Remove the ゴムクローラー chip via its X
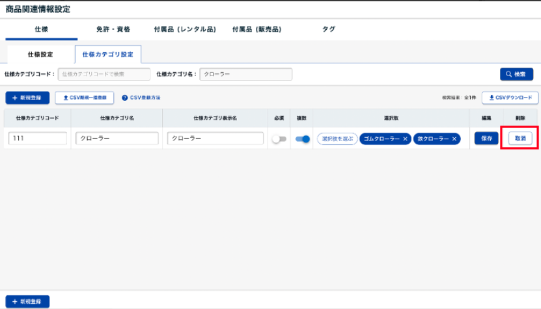The width and height of the screenshot is (541, 309). click(x=405, y=139)
